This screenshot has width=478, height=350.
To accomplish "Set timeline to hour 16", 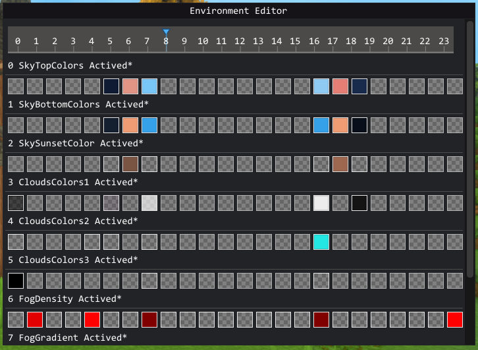I will coord(314,41).
